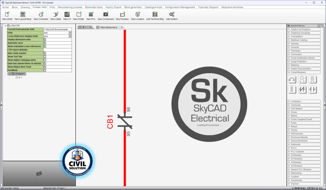Open Add Terminal Strip tool
This screenshot has width=326, height=190.
(x=155, y=14)
